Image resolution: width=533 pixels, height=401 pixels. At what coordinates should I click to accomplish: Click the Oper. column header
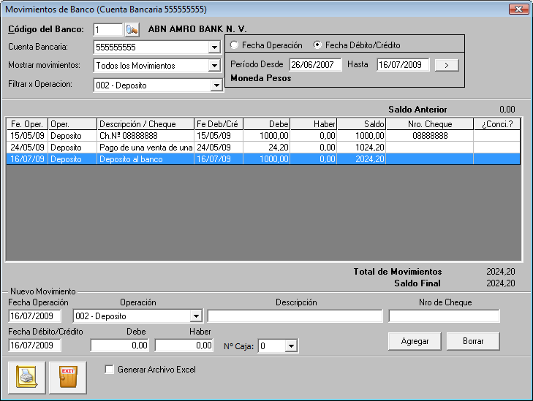[72, 124]
